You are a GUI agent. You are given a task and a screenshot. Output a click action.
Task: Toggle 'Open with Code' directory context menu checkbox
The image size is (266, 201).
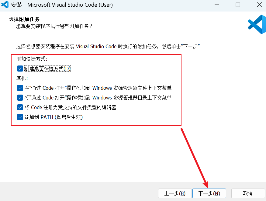20,98
